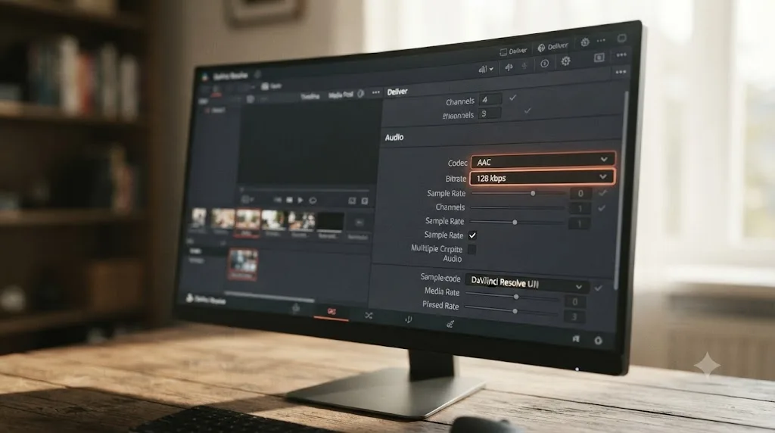The image size is (775, 433).
Task: Click the Plesed Rate value field showing 3
Action: tap(574, 317)
